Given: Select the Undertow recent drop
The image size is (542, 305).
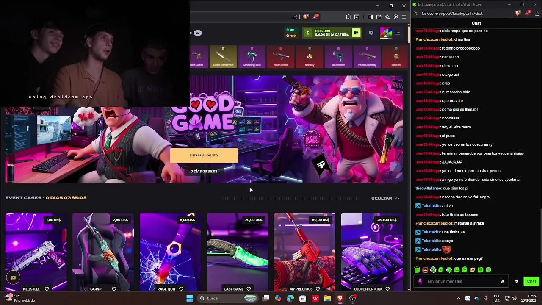Looking at the screenshot, I should pos(338,57).
